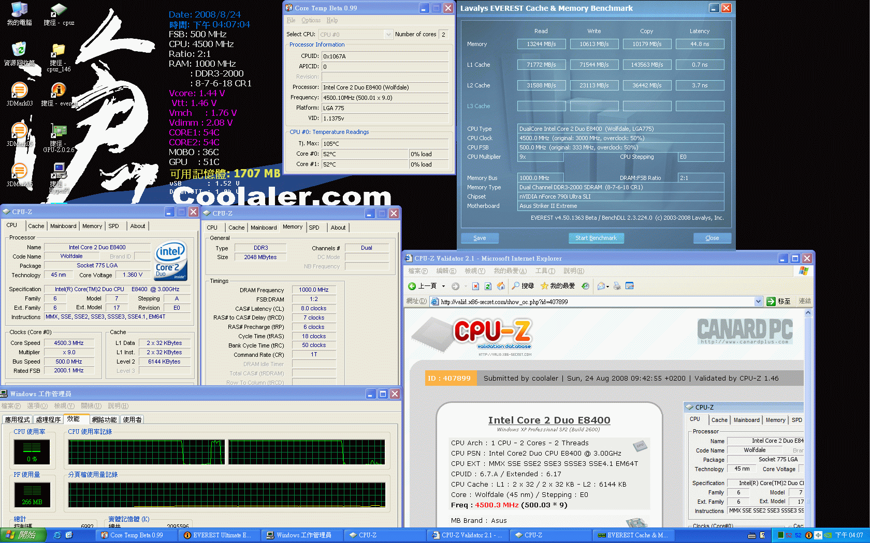Click Core Speed 4500.3 MHz in CPU-Z

[x=69, y=343]
